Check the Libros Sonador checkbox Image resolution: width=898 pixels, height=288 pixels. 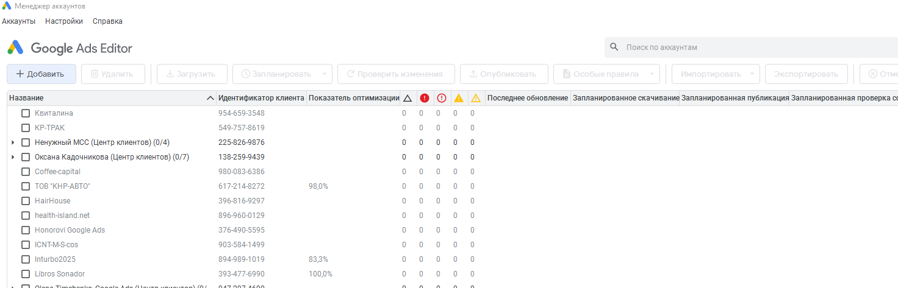[26, 274]
